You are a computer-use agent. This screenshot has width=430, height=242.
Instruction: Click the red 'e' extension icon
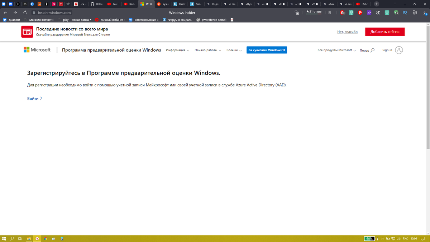360,13
